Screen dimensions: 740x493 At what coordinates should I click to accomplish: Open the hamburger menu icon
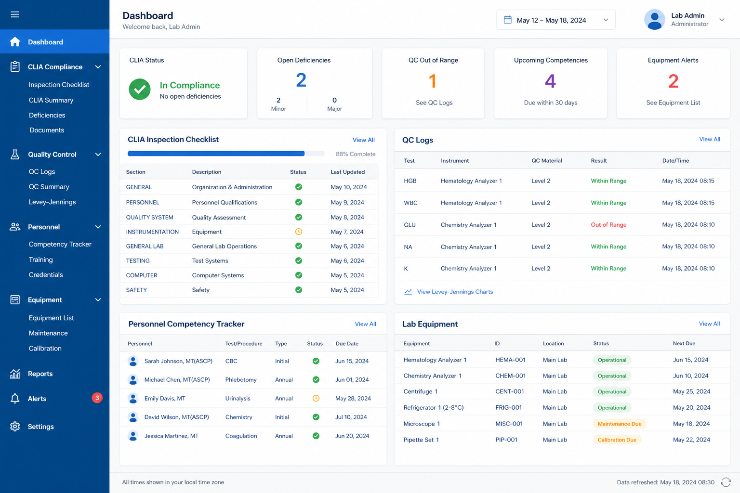click(x=15, y=14)
